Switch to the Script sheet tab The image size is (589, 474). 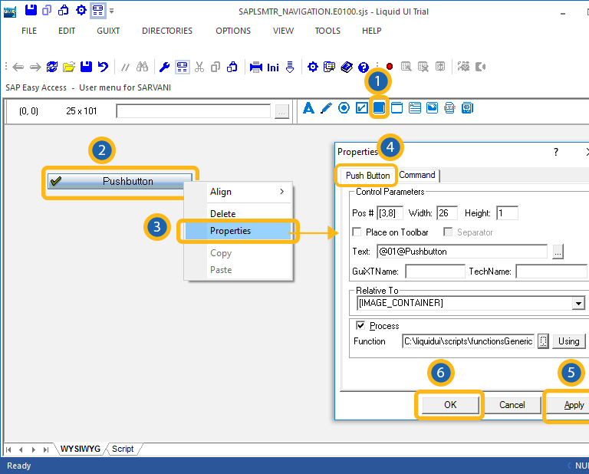pos(123,449)
